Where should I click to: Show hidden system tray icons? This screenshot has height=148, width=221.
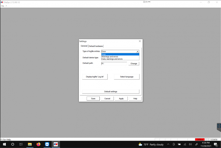click(x=168, y=144)
